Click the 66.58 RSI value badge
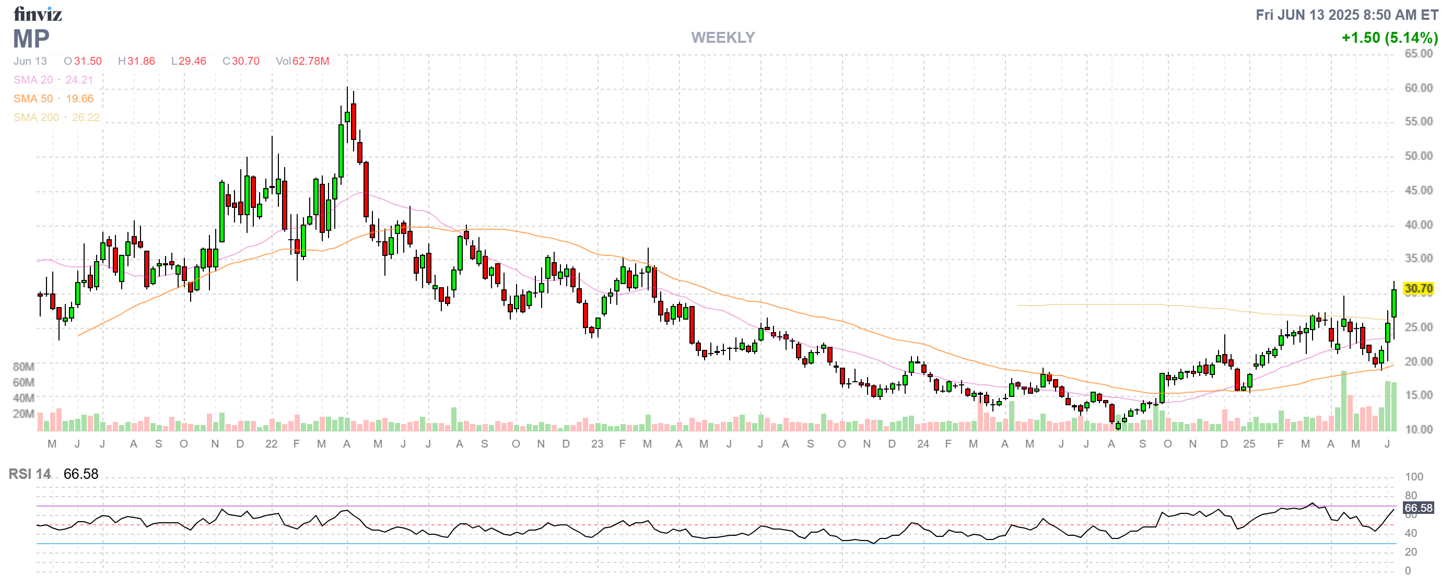The height and width of the screenshot is (587, 1452). [1418, 508]
